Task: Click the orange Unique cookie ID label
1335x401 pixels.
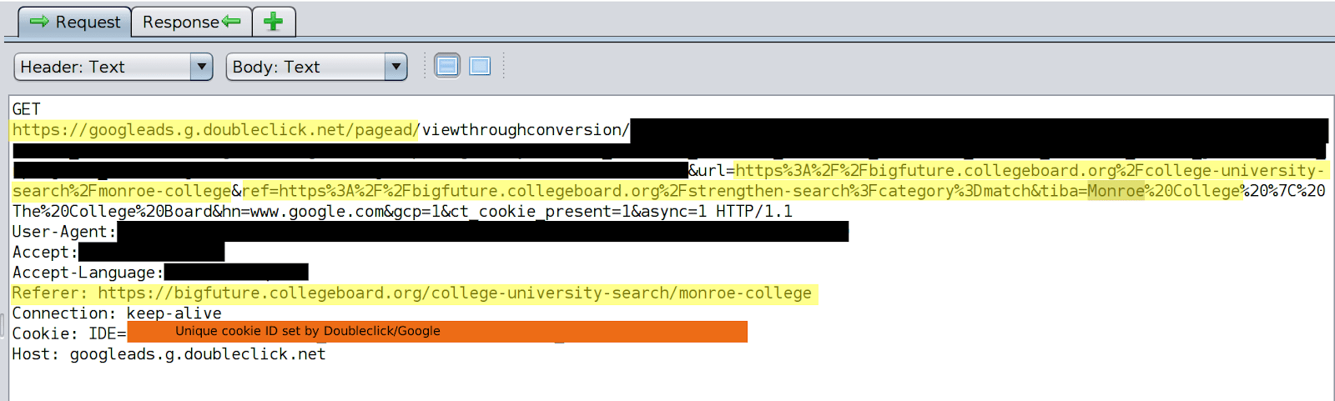Action: click(437, 332)
